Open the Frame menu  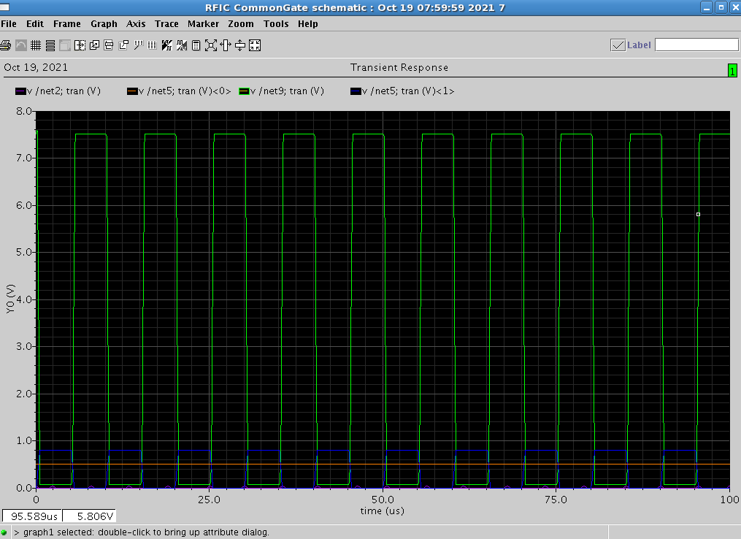[67, 23]
